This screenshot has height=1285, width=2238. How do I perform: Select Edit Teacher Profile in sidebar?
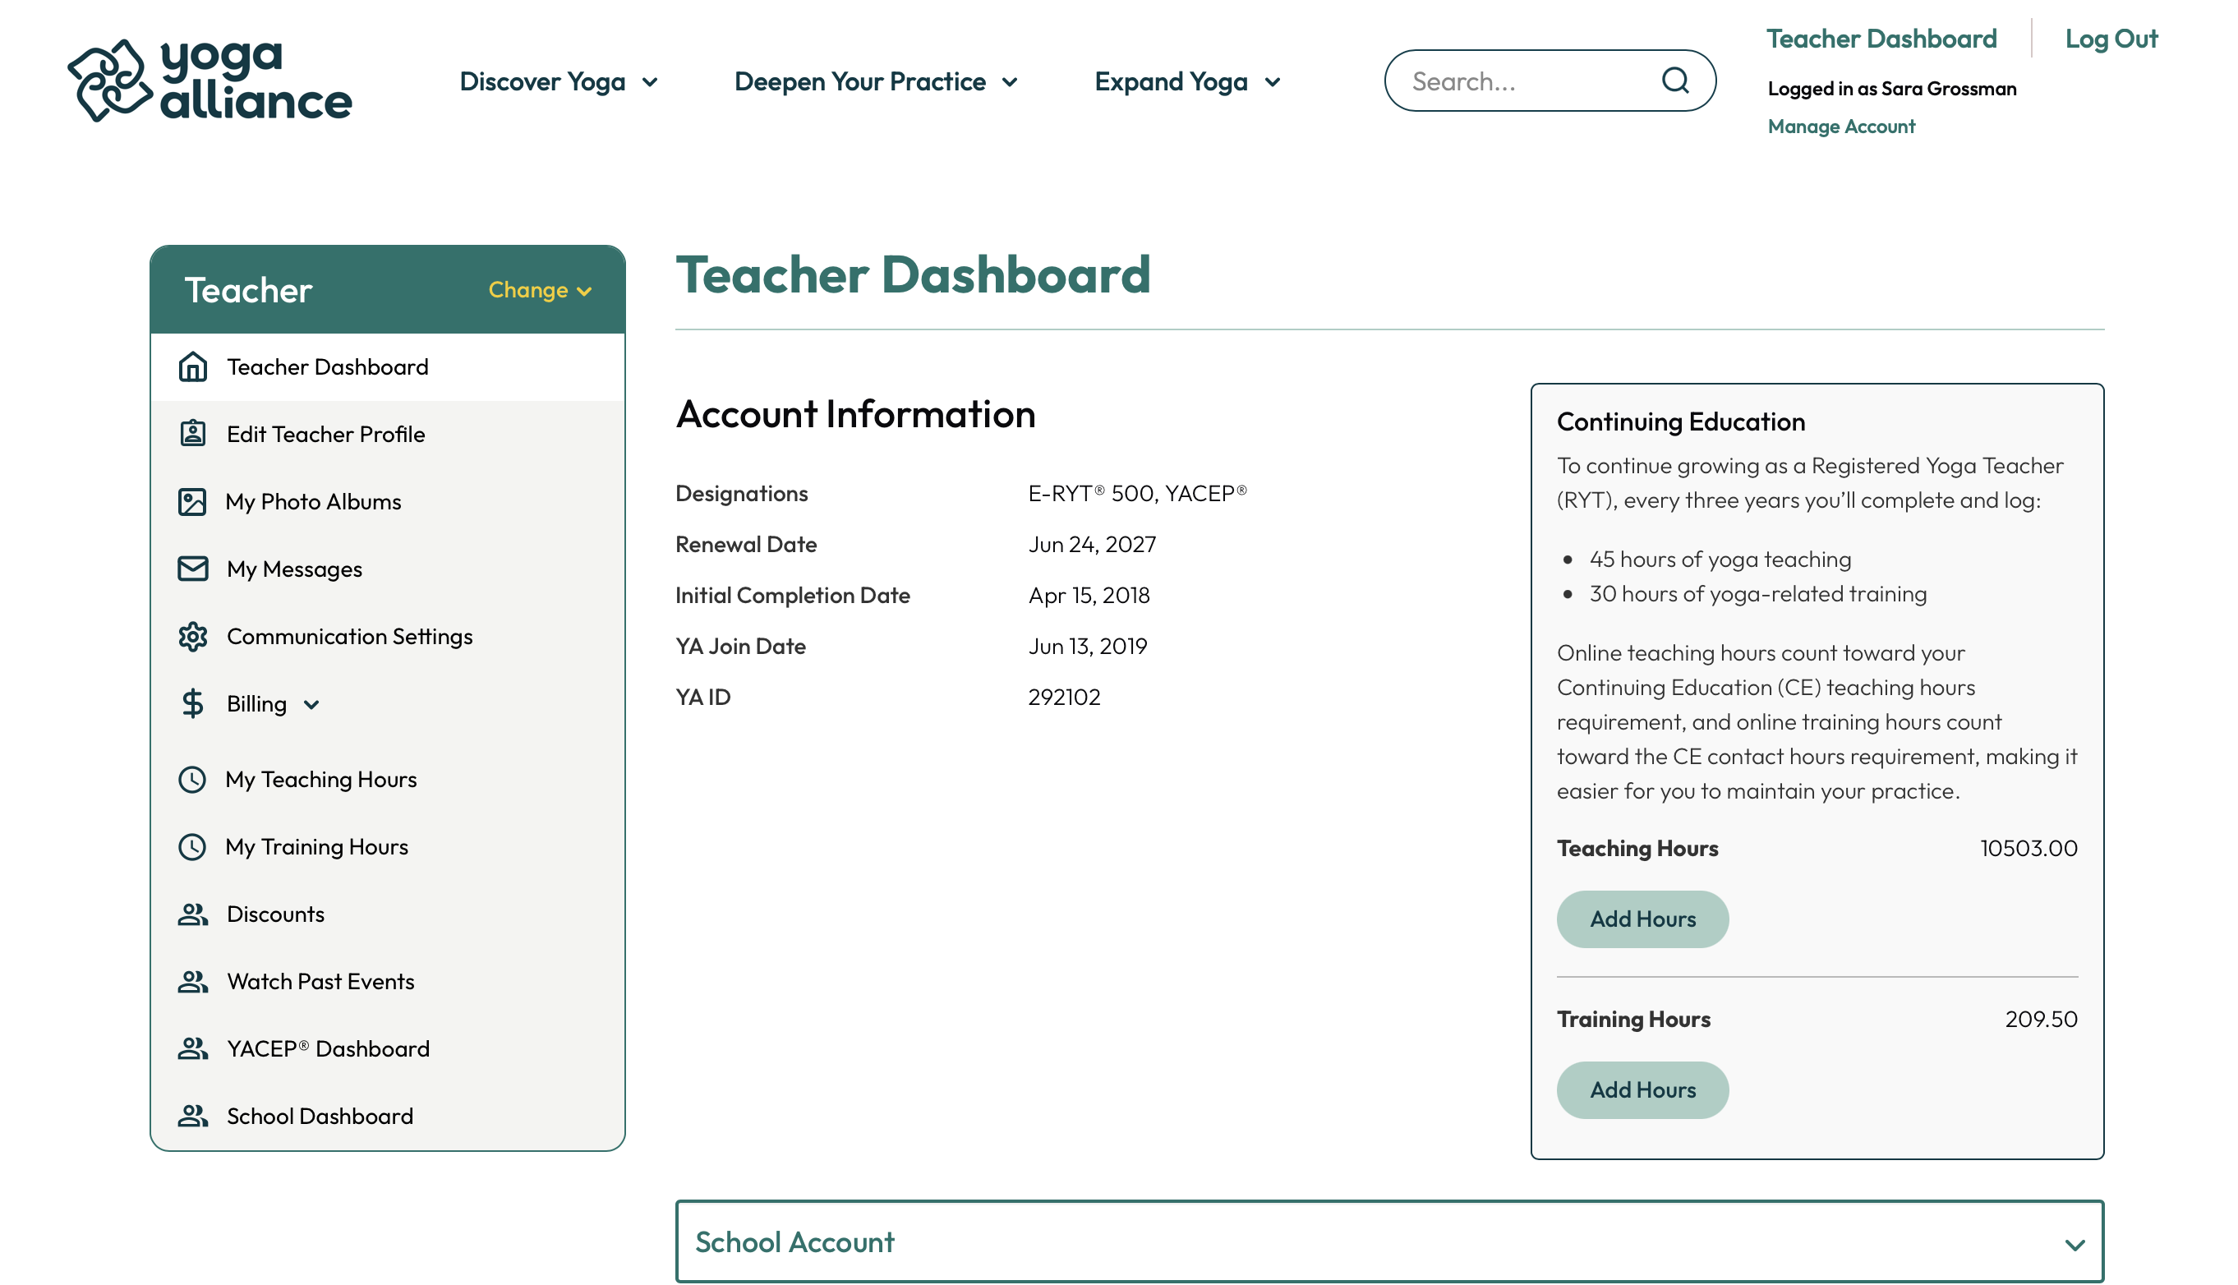coord(325,434)
